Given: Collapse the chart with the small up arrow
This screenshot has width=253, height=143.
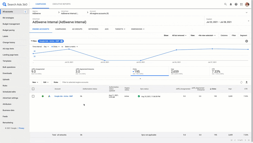Looking at the screenshot, I should 140,79.
